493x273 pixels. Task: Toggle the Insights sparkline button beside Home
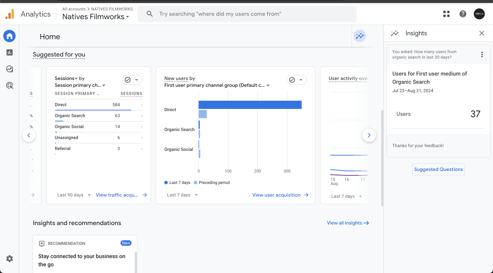[x=360, y=36]
